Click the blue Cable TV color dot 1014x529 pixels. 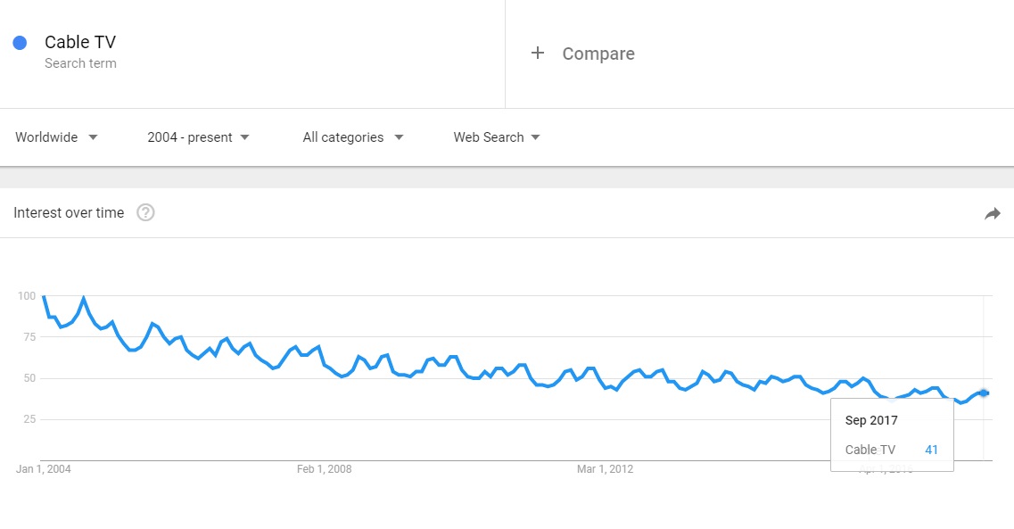[20, 43]
